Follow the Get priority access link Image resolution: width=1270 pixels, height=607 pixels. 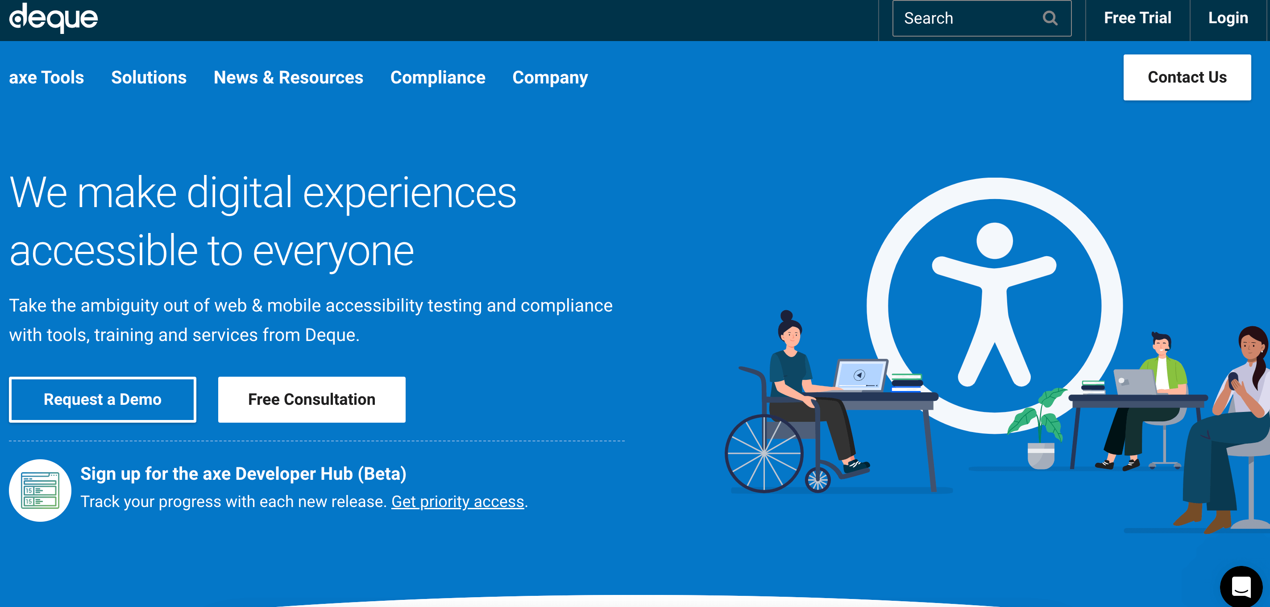tap(457, 502)
